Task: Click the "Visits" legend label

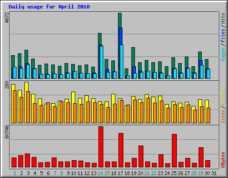Action: tap(223, 97)
